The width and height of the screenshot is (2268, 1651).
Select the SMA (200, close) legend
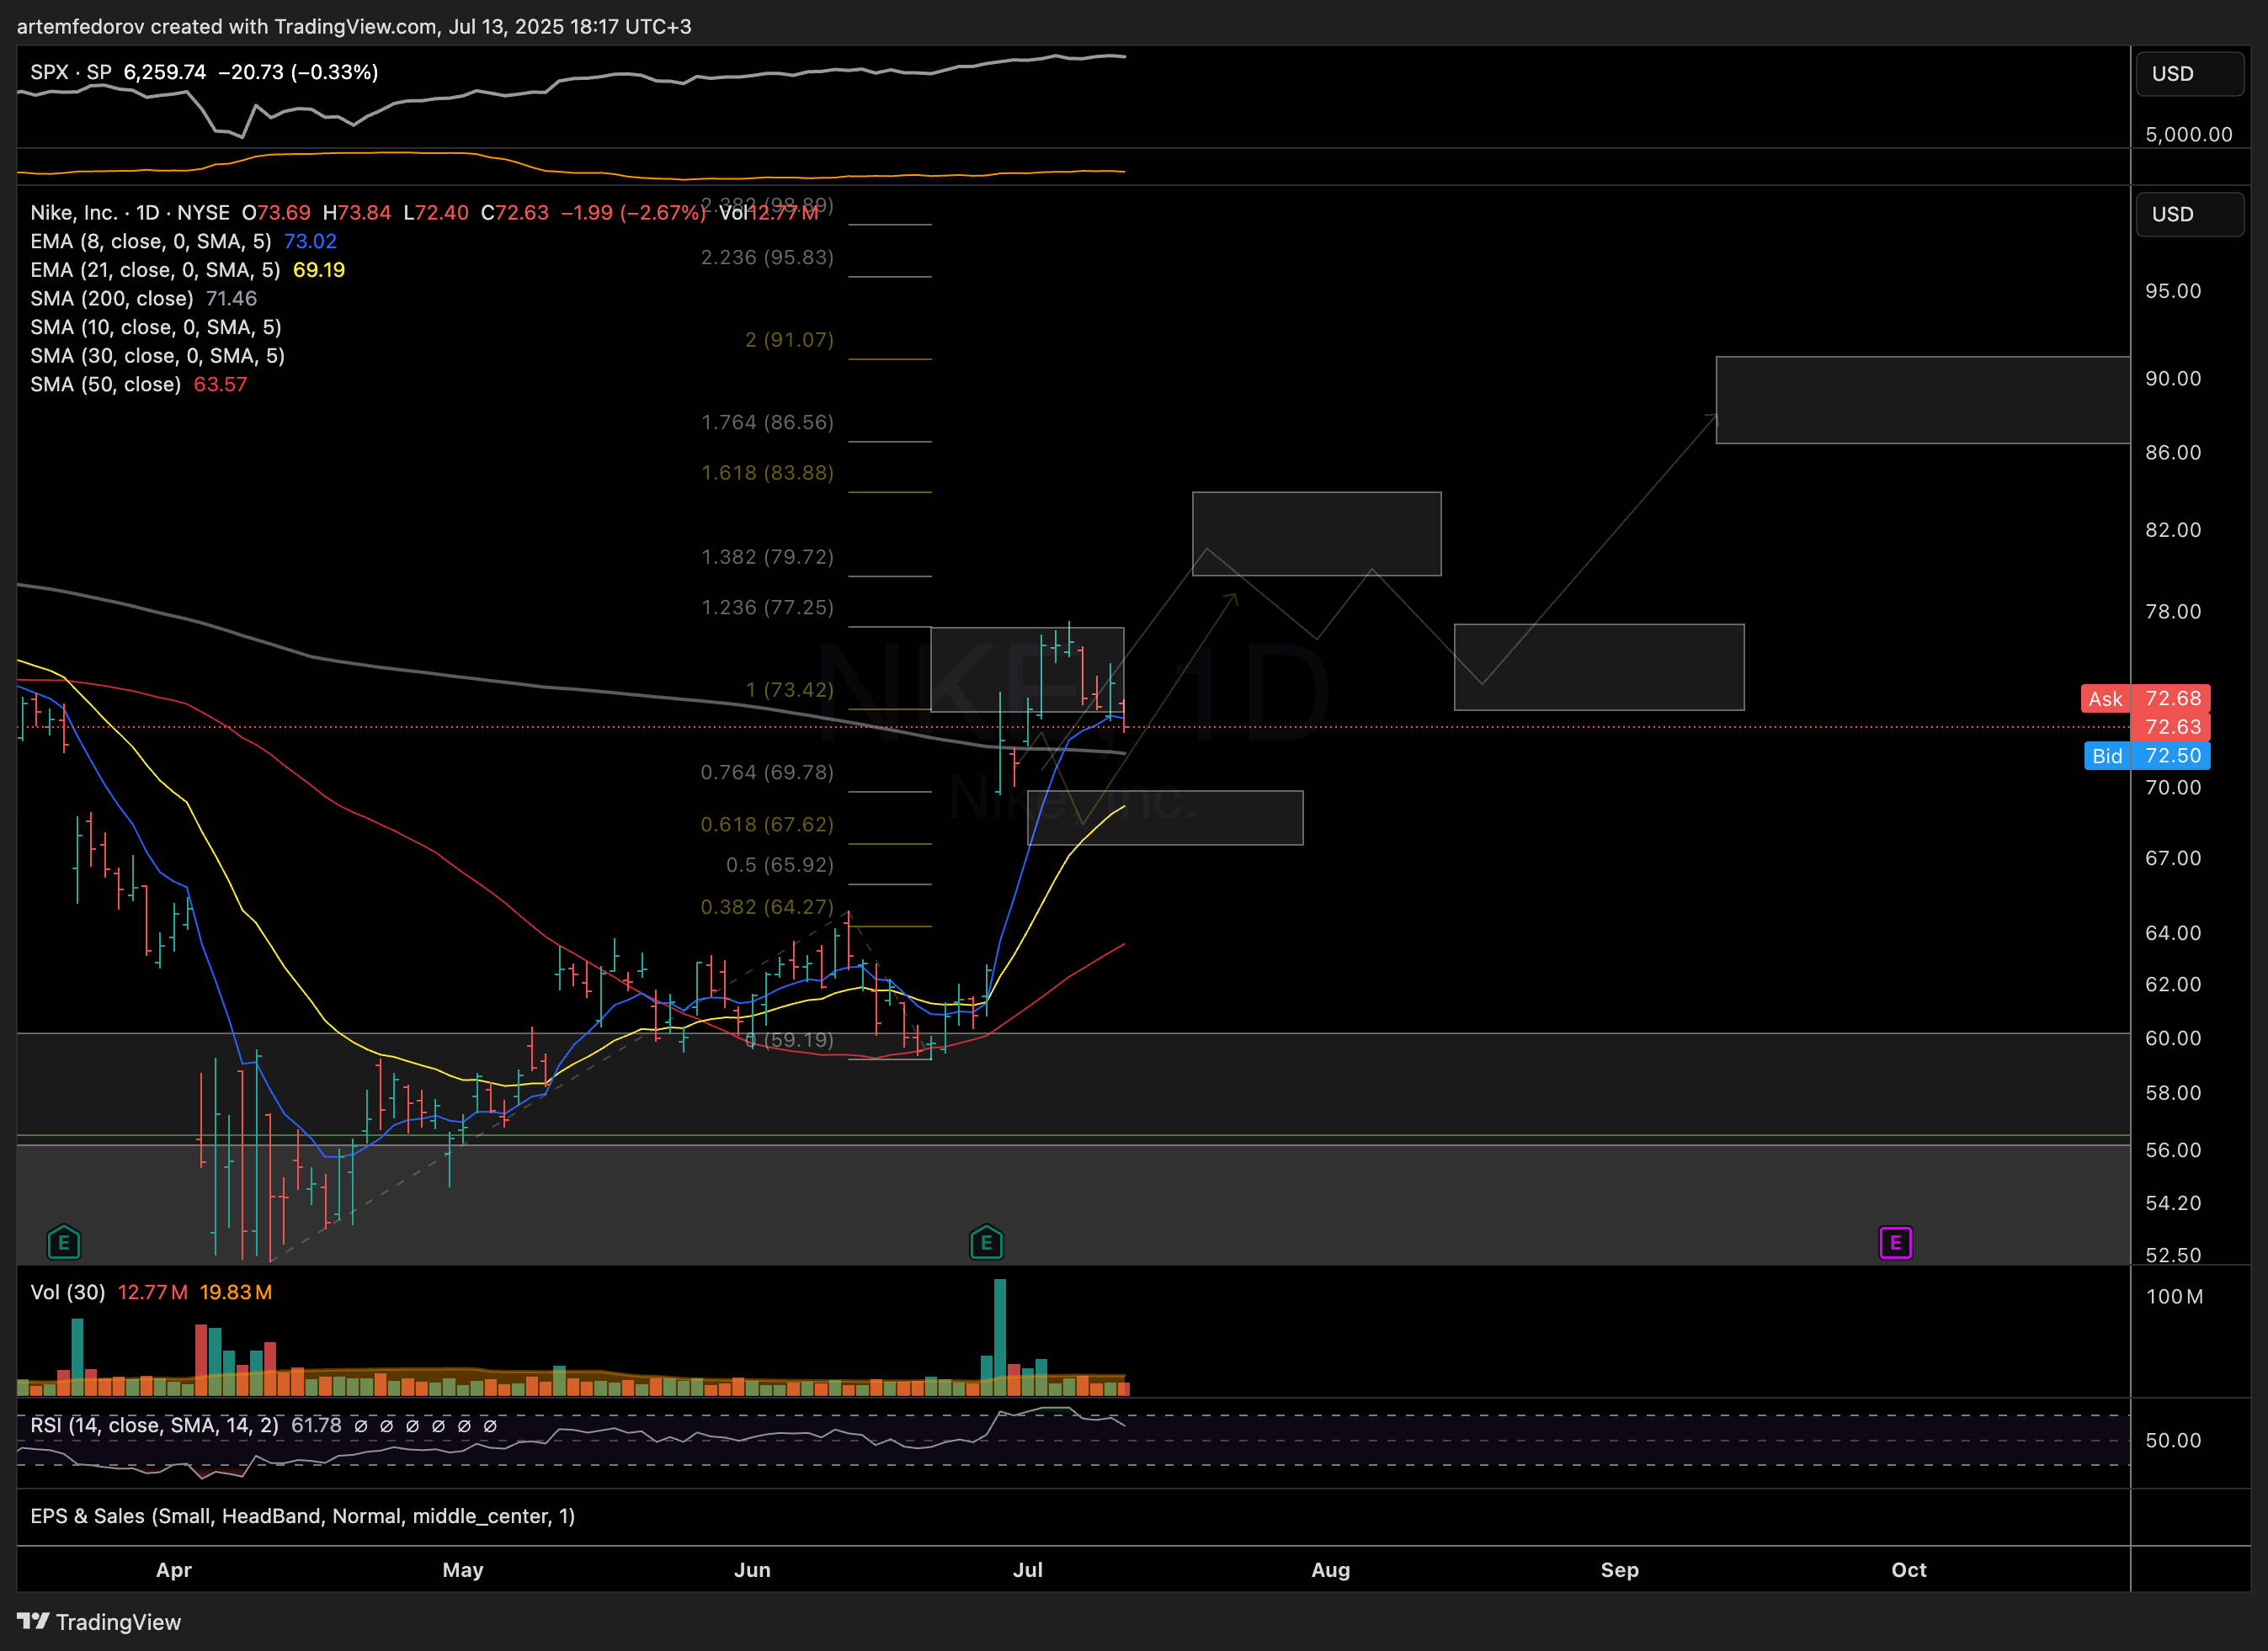112,298
